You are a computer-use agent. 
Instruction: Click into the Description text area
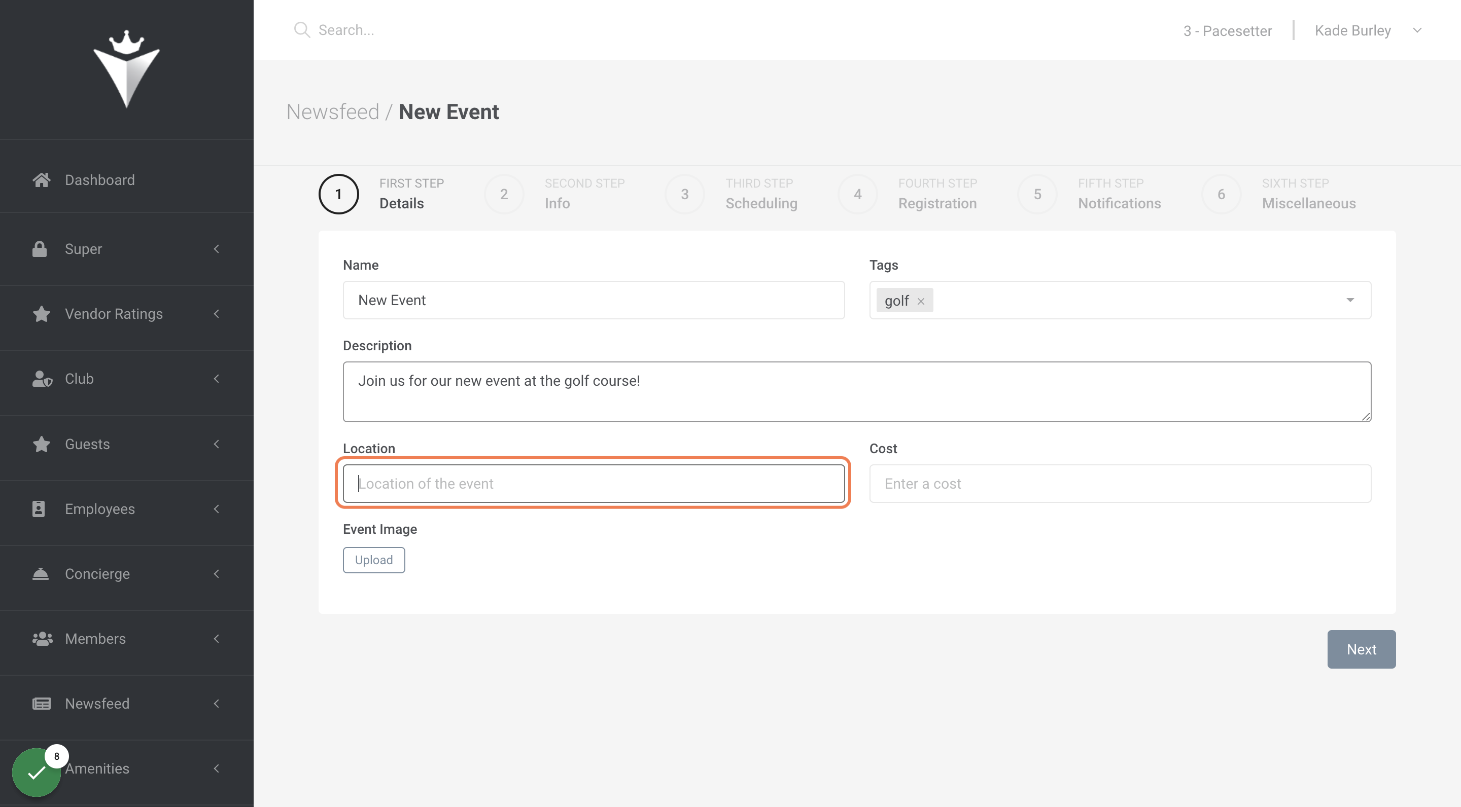[856, 392]
